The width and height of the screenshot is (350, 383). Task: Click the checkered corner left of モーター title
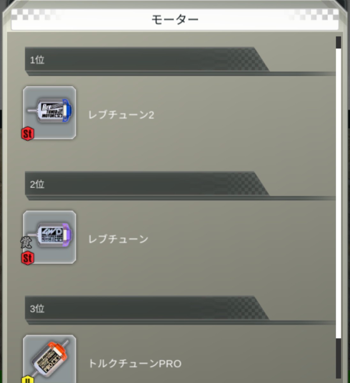[x=35, y=14]
